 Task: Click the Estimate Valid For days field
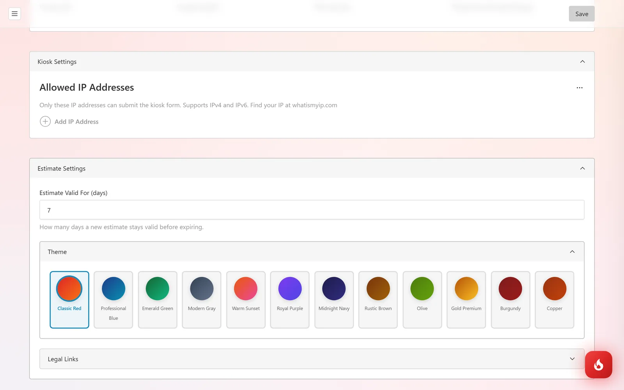click(x=312, y=210)
